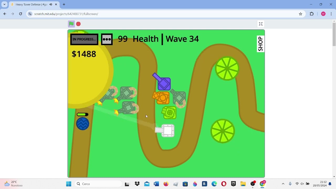Go back to the previous page
This screenshot has height=189, width=336.
click(x=5, y=14)
